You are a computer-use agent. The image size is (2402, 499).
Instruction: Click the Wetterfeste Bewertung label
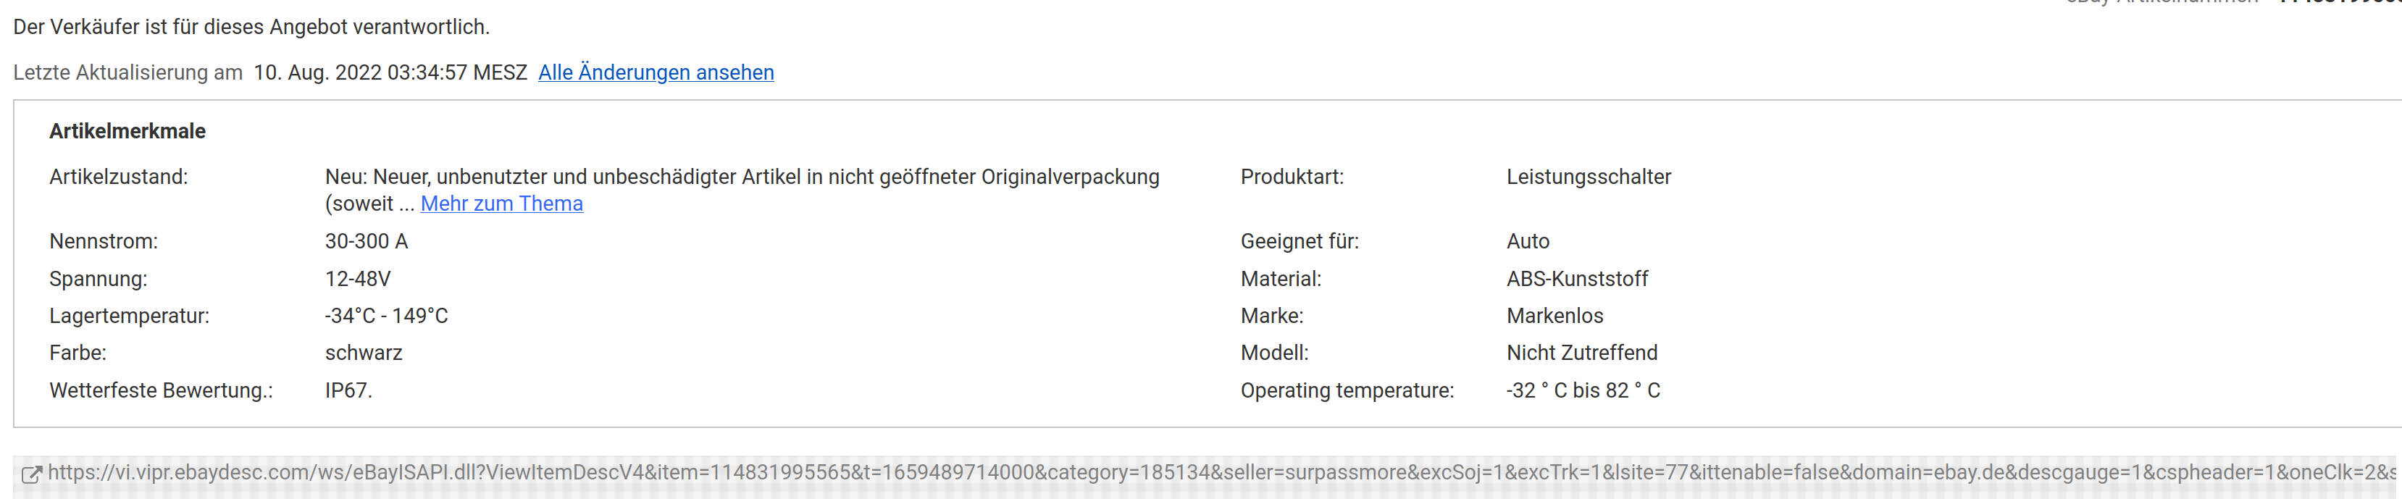click(x=162, y=391)
